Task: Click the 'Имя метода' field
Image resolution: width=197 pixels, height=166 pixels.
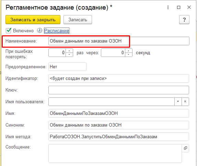Action: (x=119, y=137)
